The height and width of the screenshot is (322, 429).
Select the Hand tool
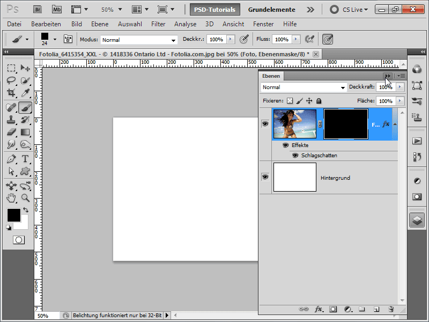pyautogui.click(x=11, y=197)
